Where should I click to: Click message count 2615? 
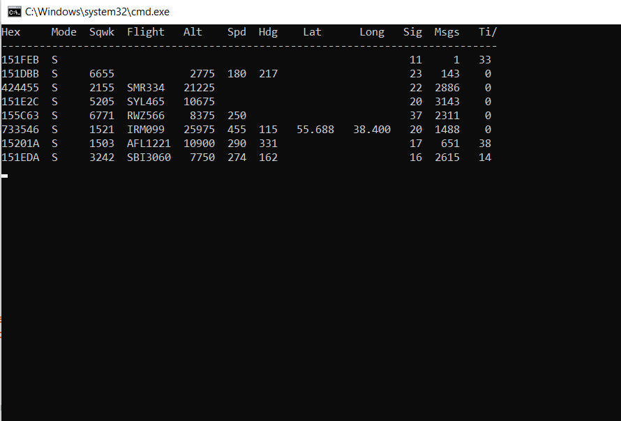[x=447, y=158]
